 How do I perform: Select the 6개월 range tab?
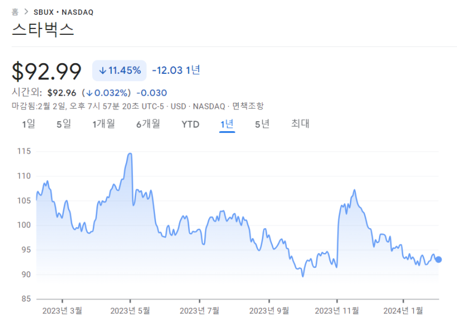[148, 124]
